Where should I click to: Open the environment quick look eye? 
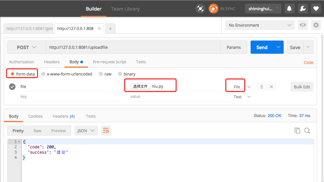(x=303, y=25)
